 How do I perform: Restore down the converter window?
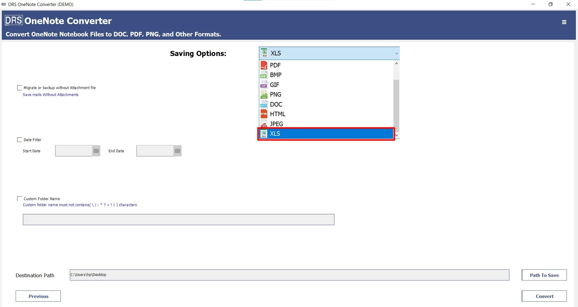pos(551,4)
